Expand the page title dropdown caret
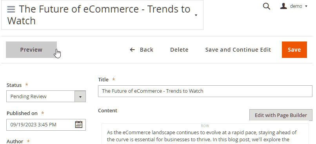This screenshot has width=316, height=144. tap(196, 15)
